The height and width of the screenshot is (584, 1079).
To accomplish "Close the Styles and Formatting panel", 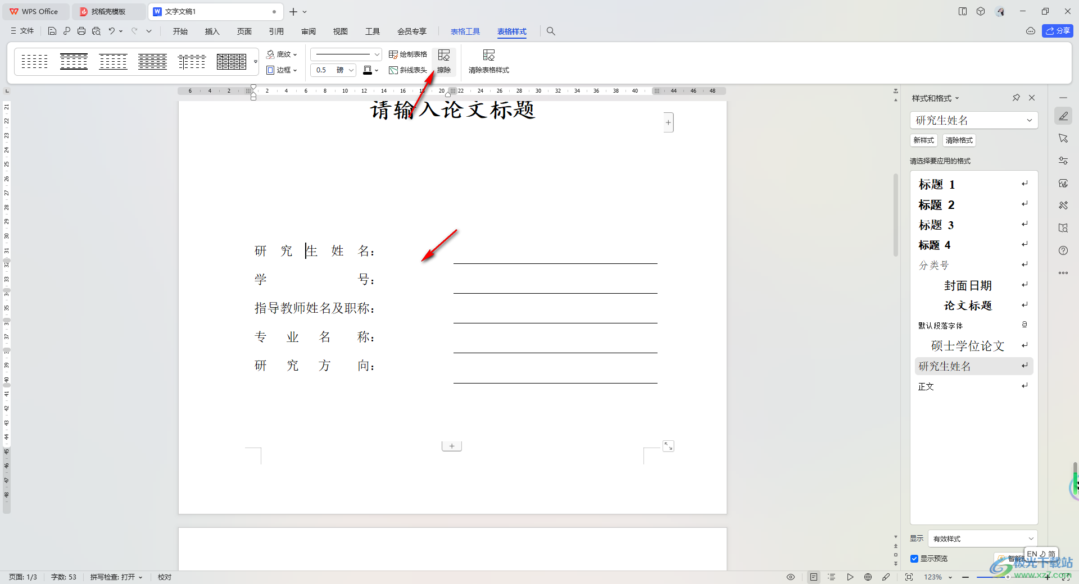I will (x=1032, y=98).
